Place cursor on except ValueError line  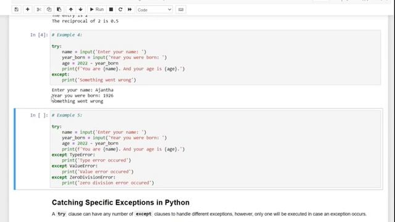point(75,166)
